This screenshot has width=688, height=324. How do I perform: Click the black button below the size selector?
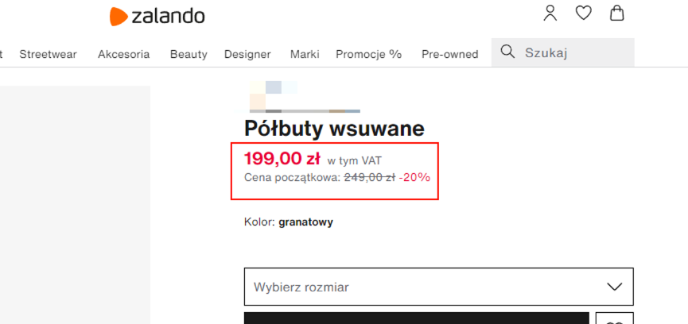point(416,318)
